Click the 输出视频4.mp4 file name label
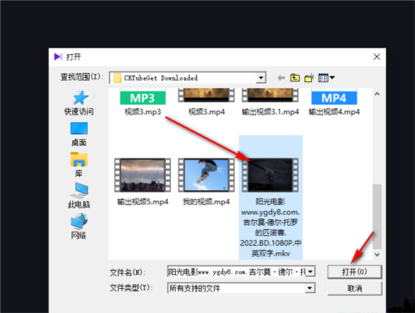 334,112
